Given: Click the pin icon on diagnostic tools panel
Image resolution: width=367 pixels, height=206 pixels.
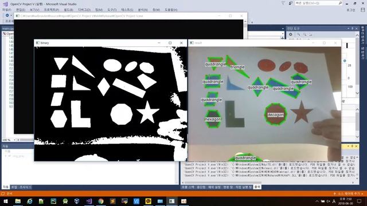Looking at the screenshot, I should [352, 29].
